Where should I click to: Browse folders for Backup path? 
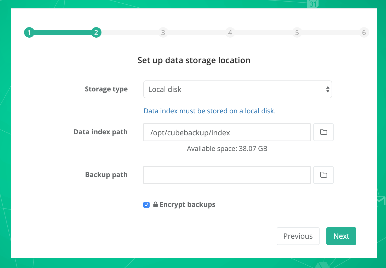tap(323, 175)
